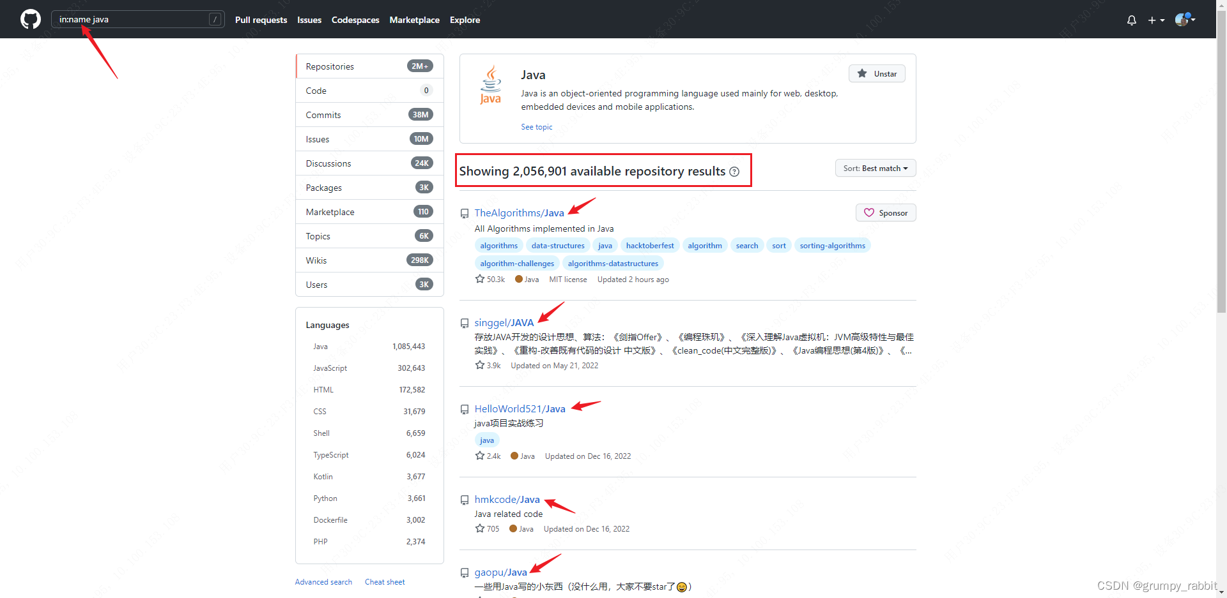
Task: Open hmkcode/Java repository
Action: (507, 500)
